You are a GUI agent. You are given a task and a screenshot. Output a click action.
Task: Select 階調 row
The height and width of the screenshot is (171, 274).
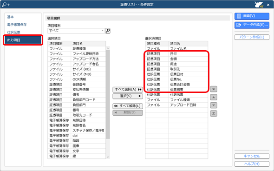pyautogui.click(x=77, y=141)
